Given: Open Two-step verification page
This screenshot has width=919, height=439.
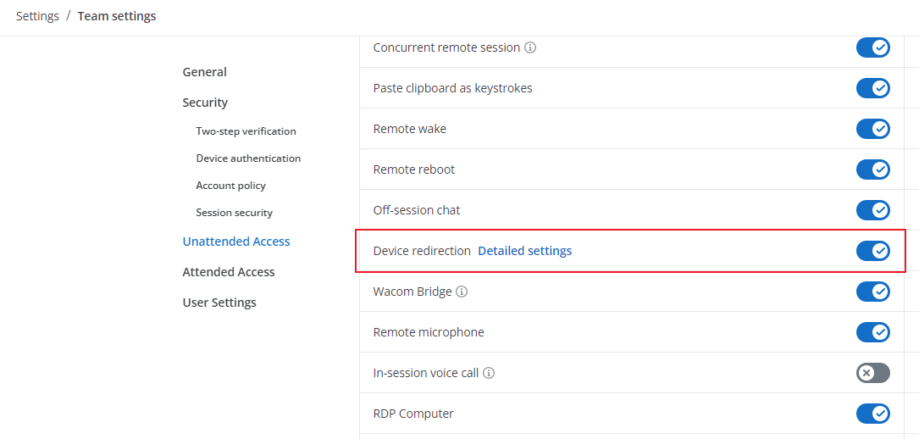Looking at the screenshot, I should (246, 131).
